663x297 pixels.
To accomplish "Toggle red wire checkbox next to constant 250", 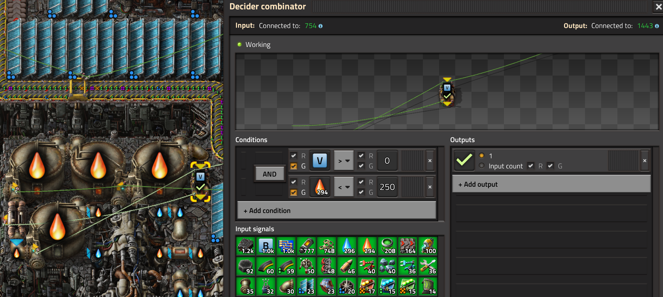I will pyautogui.click(x=361, y=182).
